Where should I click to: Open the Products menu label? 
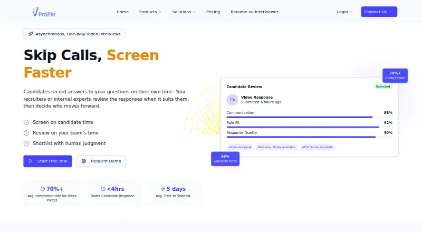click(x=148, y=12)
